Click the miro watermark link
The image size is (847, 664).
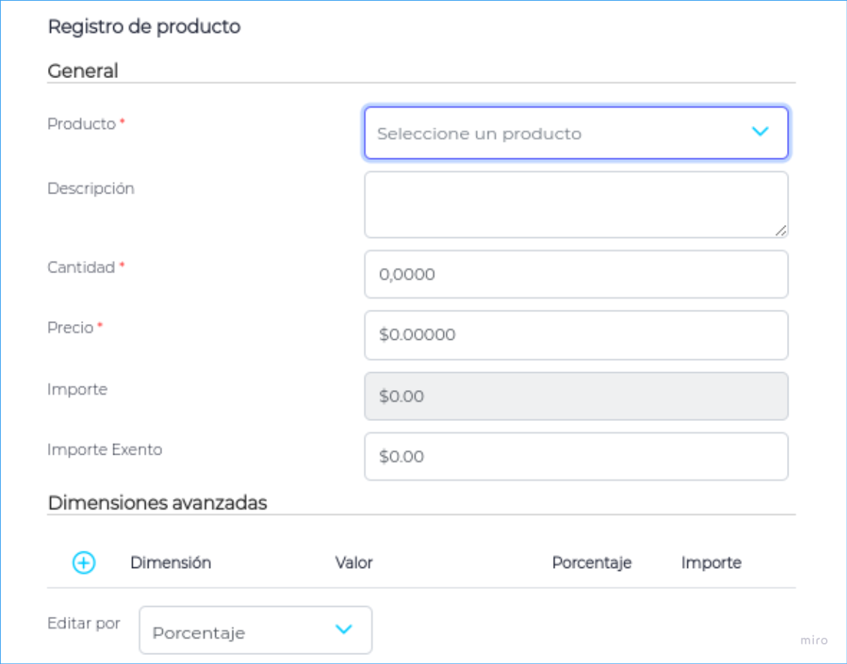813,640
